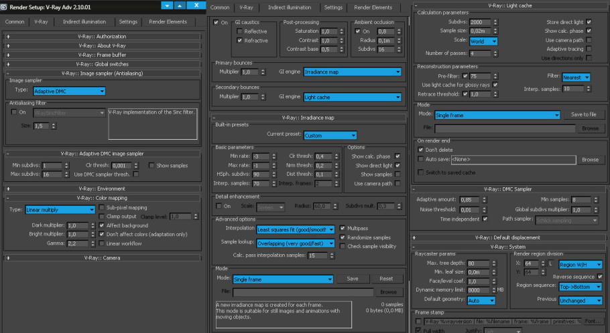The height and width of the screenshot is (333, 610).
Task: Toggle Refractive GI caustics checkbox
Action: (240, 40)
